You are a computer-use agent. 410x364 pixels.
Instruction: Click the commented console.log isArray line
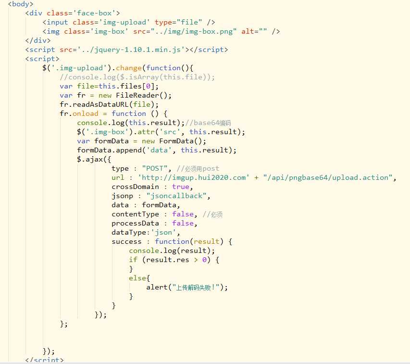(x=137, y=77)
